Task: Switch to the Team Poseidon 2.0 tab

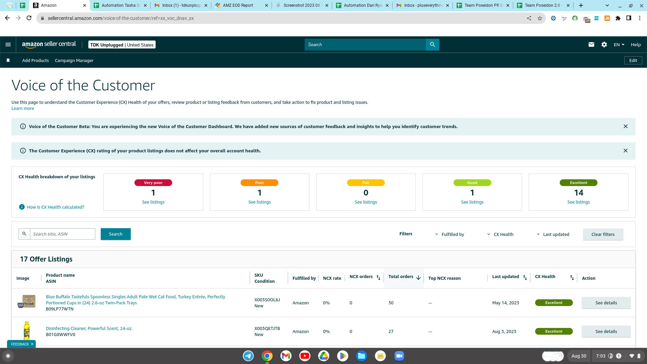Action: point(543,5)
